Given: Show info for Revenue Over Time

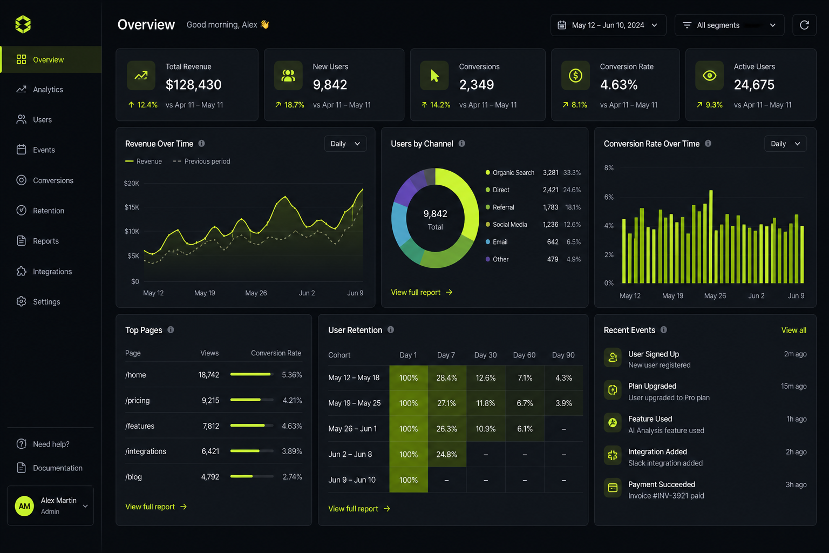Looking at the screenshot, I should pyautogui.click(x=201, y=144).
